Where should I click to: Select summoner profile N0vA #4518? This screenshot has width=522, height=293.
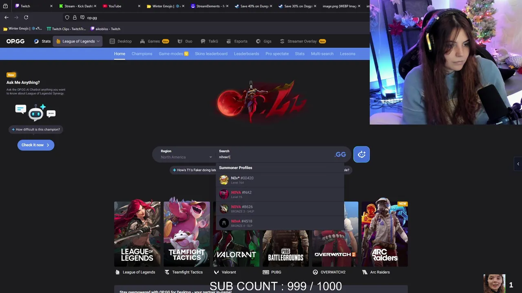click(280, 223)
